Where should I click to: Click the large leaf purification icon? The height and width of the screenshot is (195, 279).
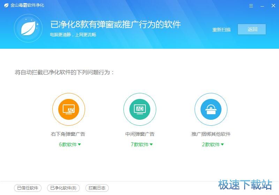point(28,28)
